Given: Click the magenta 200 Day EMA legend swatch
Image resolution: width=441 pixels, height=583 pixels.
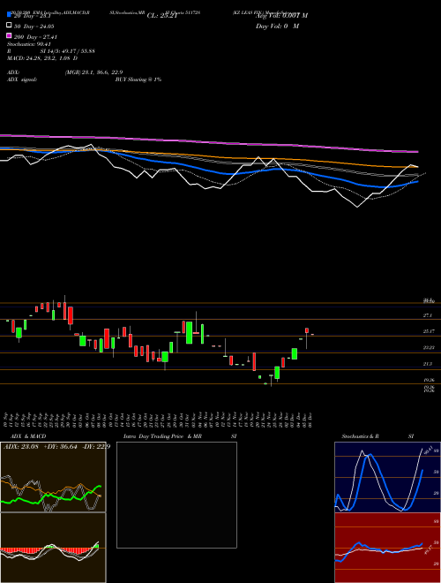Looking at the screenshot, I should tap(9, 35).
